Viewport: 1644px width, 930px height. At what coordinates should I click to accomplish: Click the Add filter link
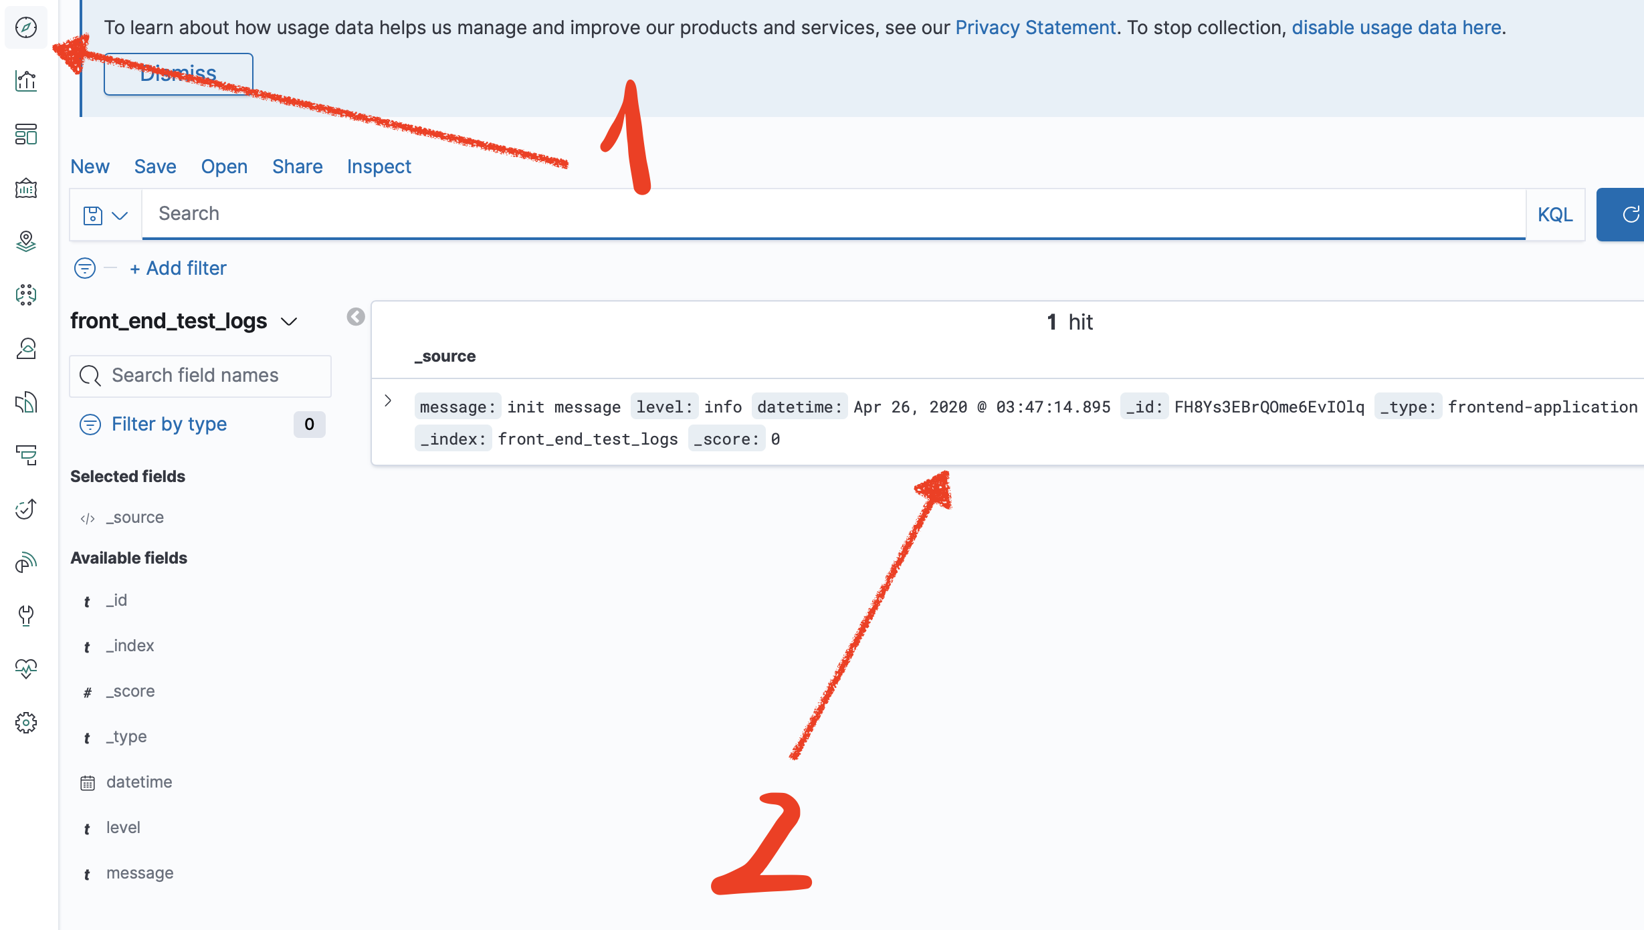click(178, 268)
